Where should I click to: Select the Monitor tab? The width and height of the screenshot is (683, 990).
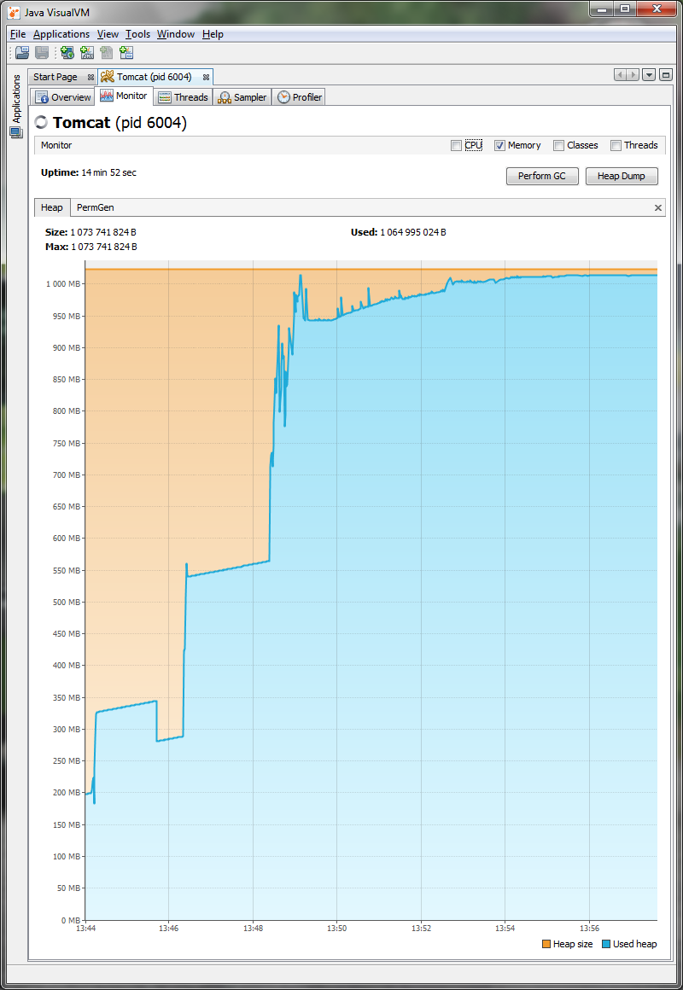click(124, 96)
